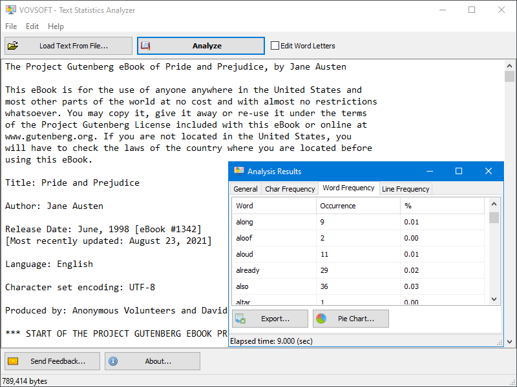Open the Help menu
The width and height of the screenshot is (517, 387).
tap(56, 26)
